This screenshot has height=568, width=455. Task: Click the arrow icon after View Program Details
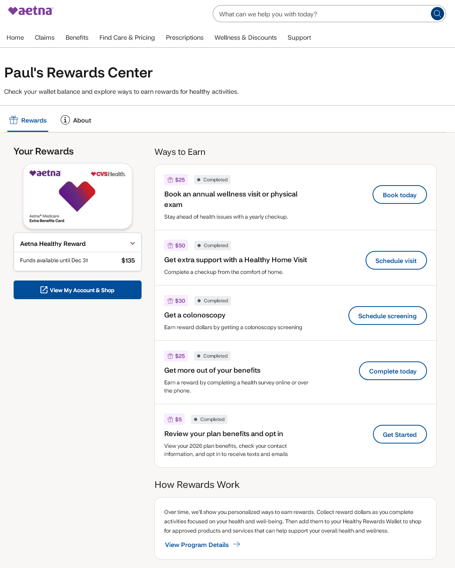click(x=236, y=544)
